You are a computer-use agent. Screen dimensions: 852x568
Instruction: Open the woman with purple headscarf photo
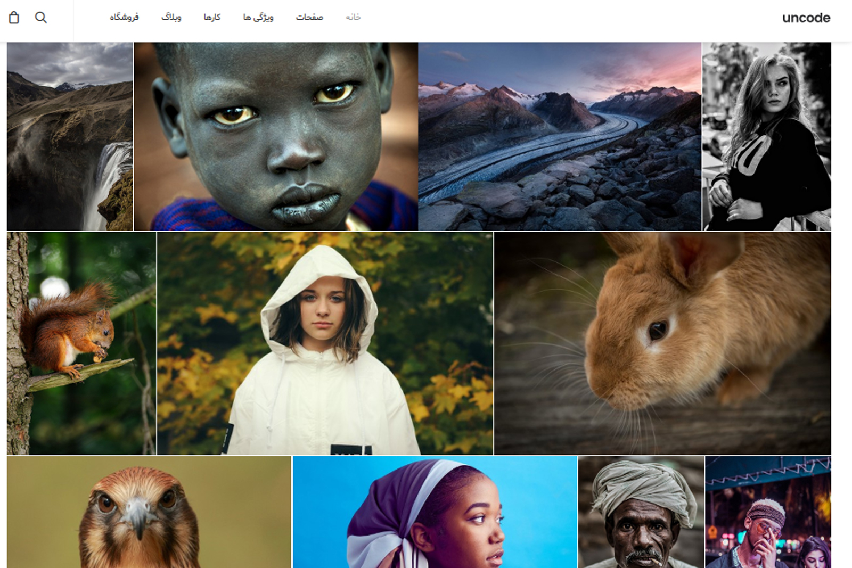(x=435, y=512)
